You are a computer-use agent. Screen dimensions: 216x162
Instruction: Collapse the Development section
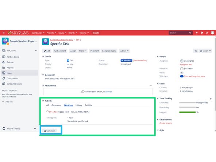pos(158,119)
